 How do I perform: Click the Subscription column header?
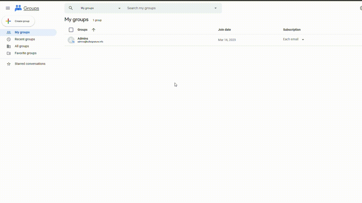point(292,30)
